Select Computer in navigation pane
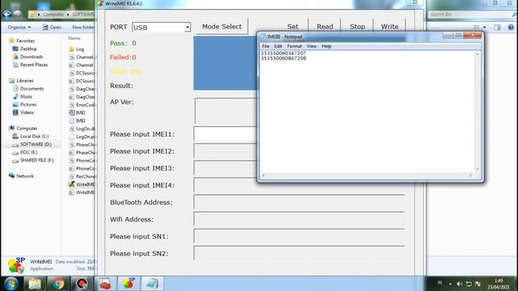Image resolution: width=518 pixels, height=291 pixels. pyautogui.click(x=27, y=128)
